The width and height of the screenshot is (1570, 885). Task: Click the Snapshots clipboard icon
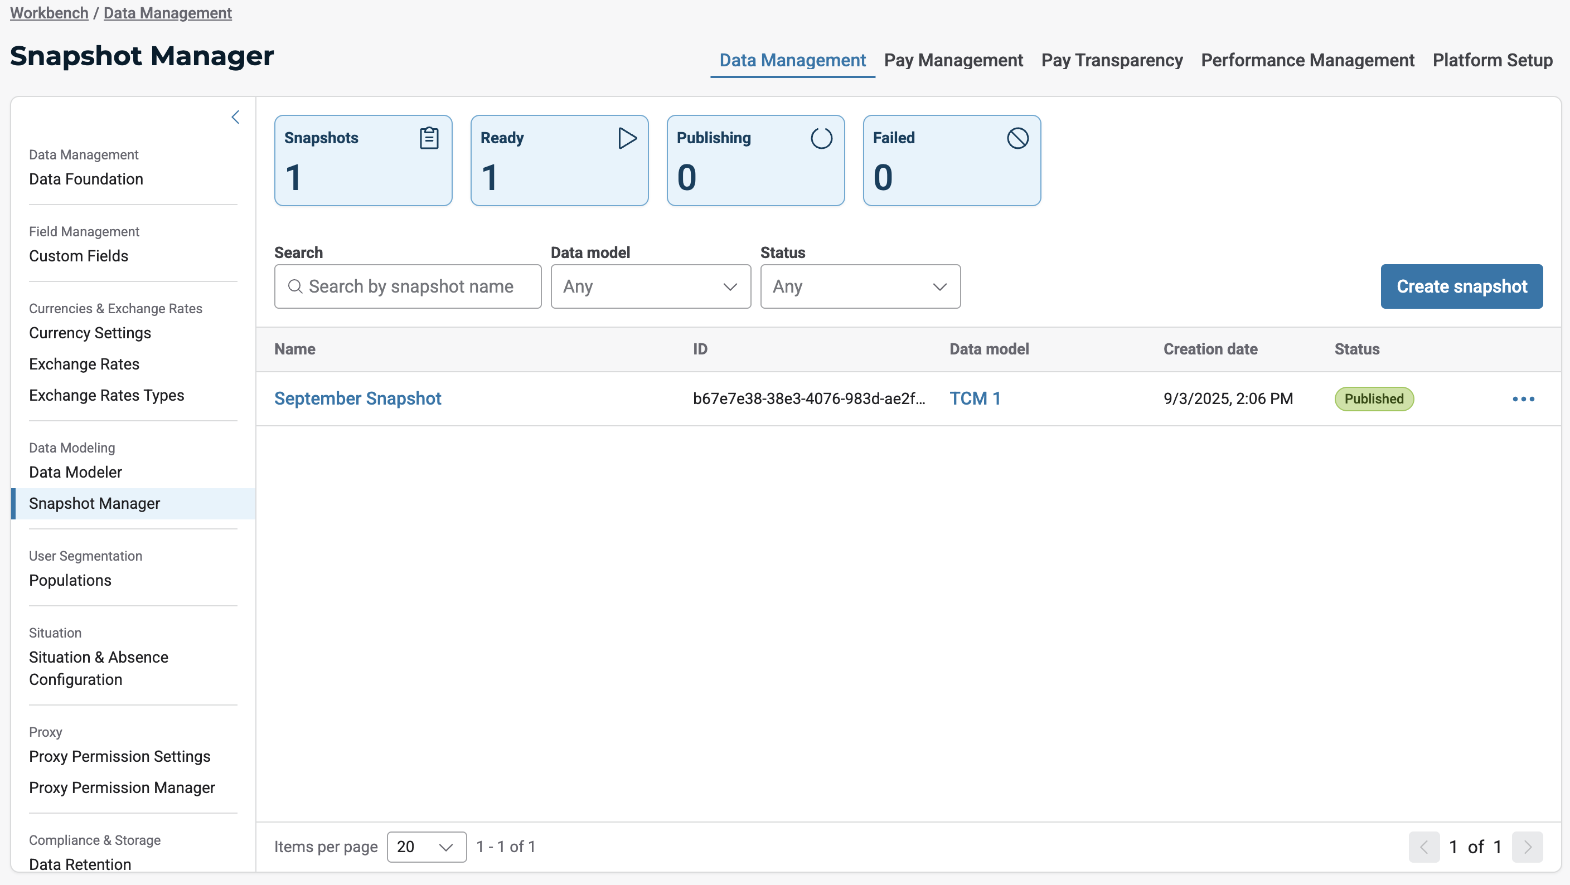[429, 138]
